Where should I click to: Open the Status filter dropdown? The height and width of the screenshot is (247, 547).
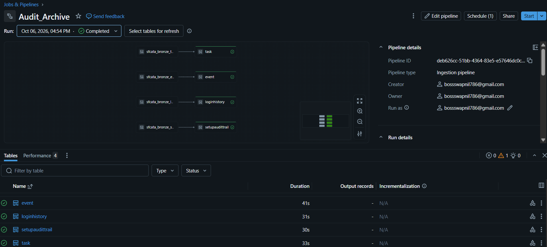(196, 170)
